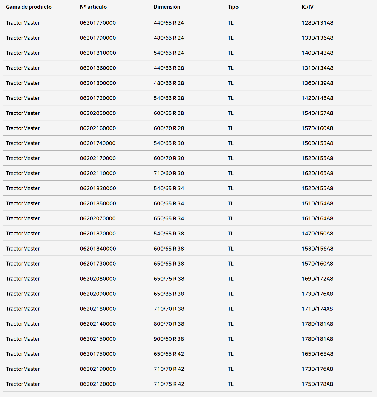Click the "Dimensión" column header
Image resolution: width=377 pixels, height=397 pixels.
pyautogui.click(x=167, y=7)
